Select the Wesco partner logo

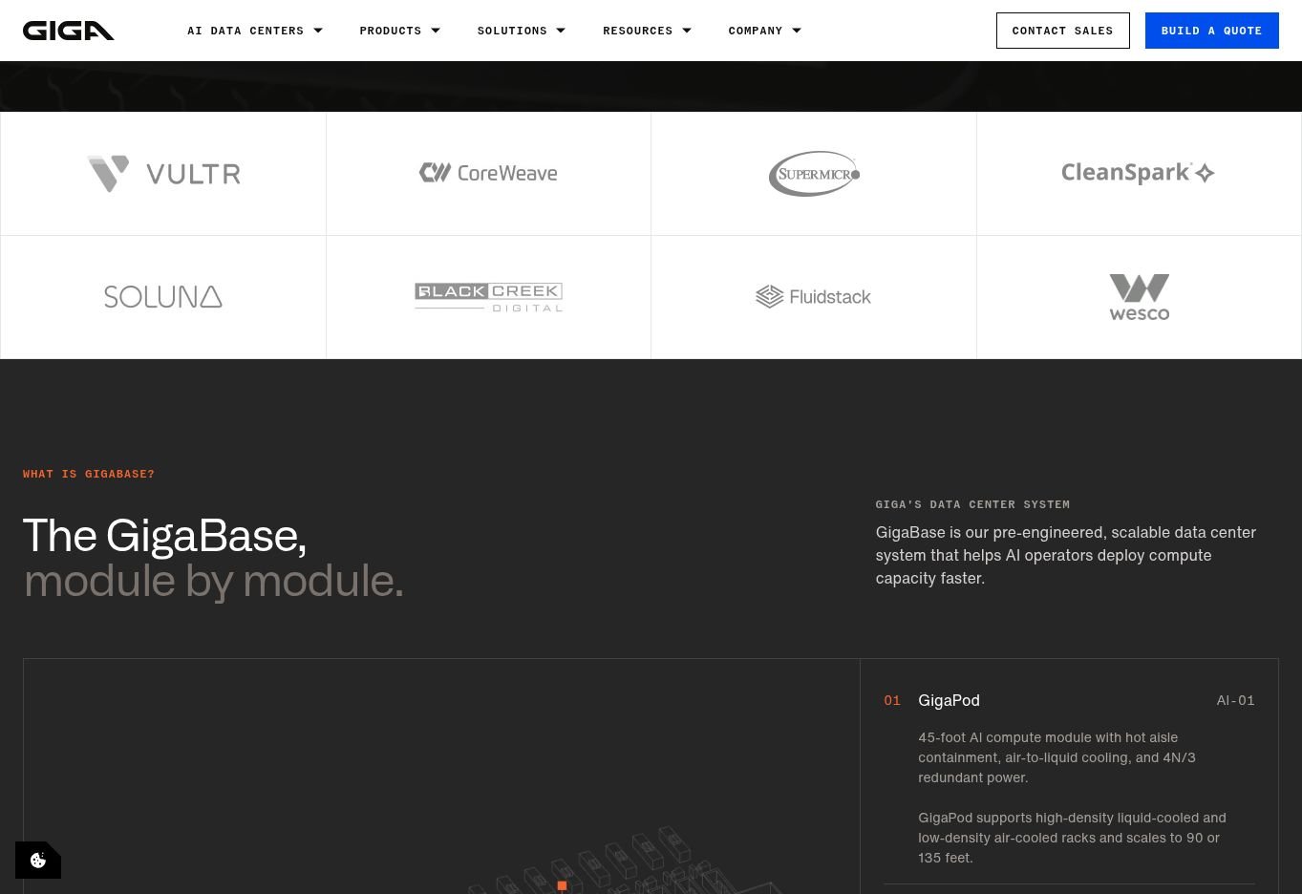(x=1139, y=297)
